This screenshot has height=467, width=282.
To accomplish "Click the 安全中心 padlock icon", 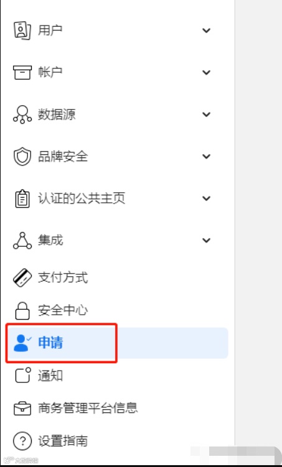I will click(x=22, y=311).
